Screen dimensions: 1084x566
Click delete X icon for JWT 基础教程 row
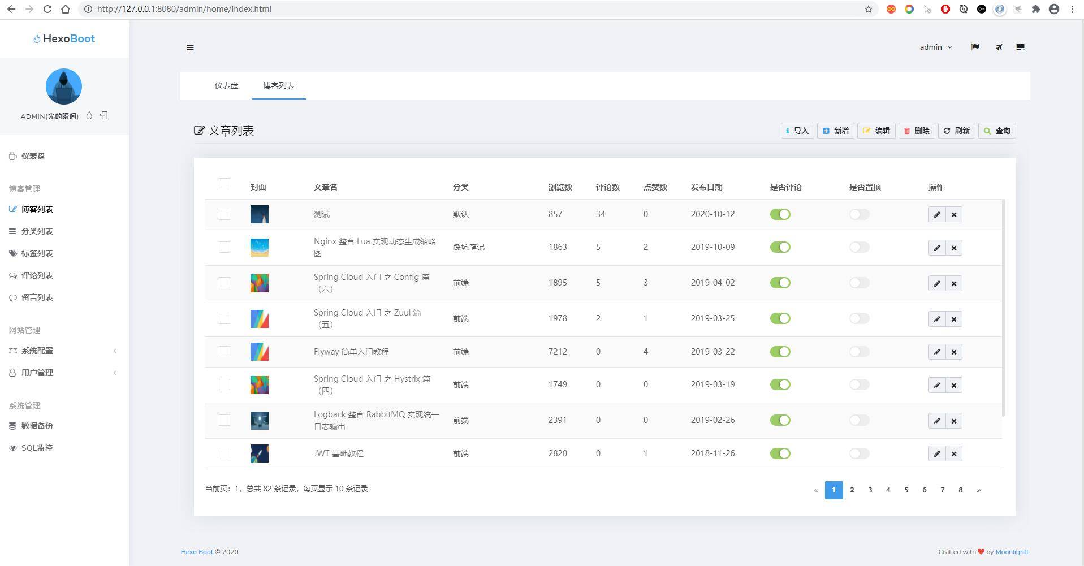pyautogui.click(x=954, y=453)
